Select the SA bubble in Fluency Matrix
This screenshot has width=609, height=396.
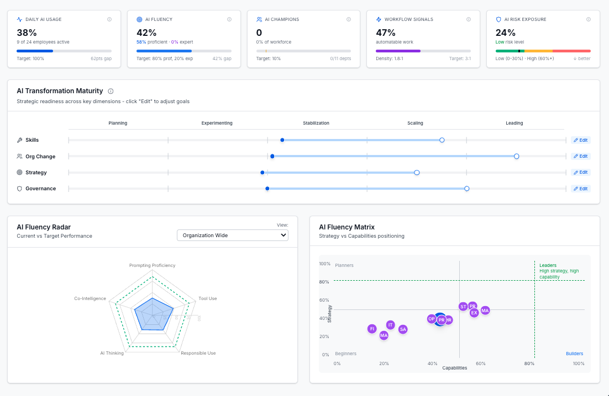pos(403,329)
